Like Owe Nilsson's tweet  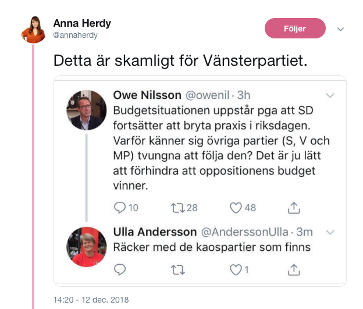[x=235, y=208]
